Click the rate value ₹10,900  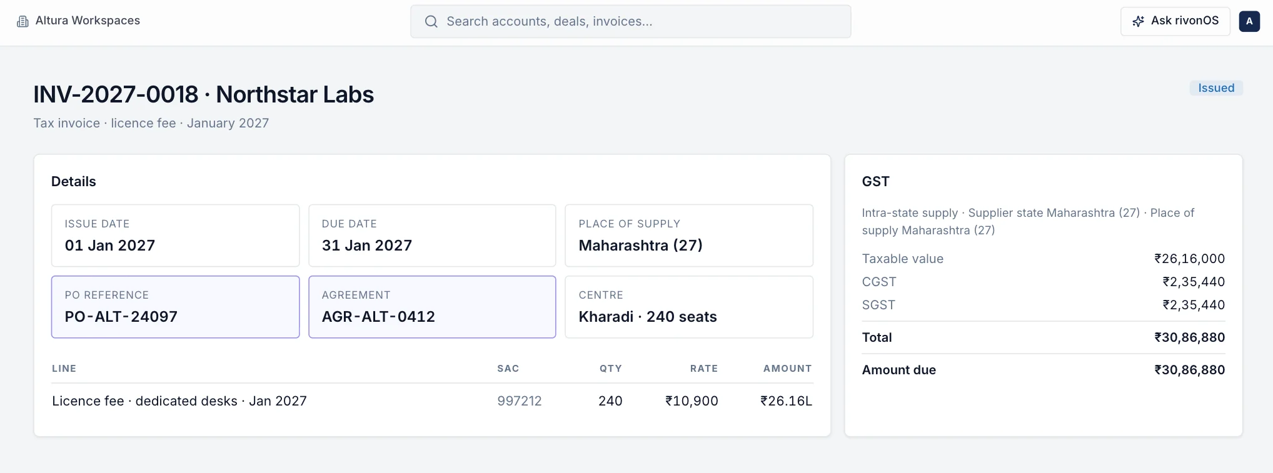click(692, 401)
